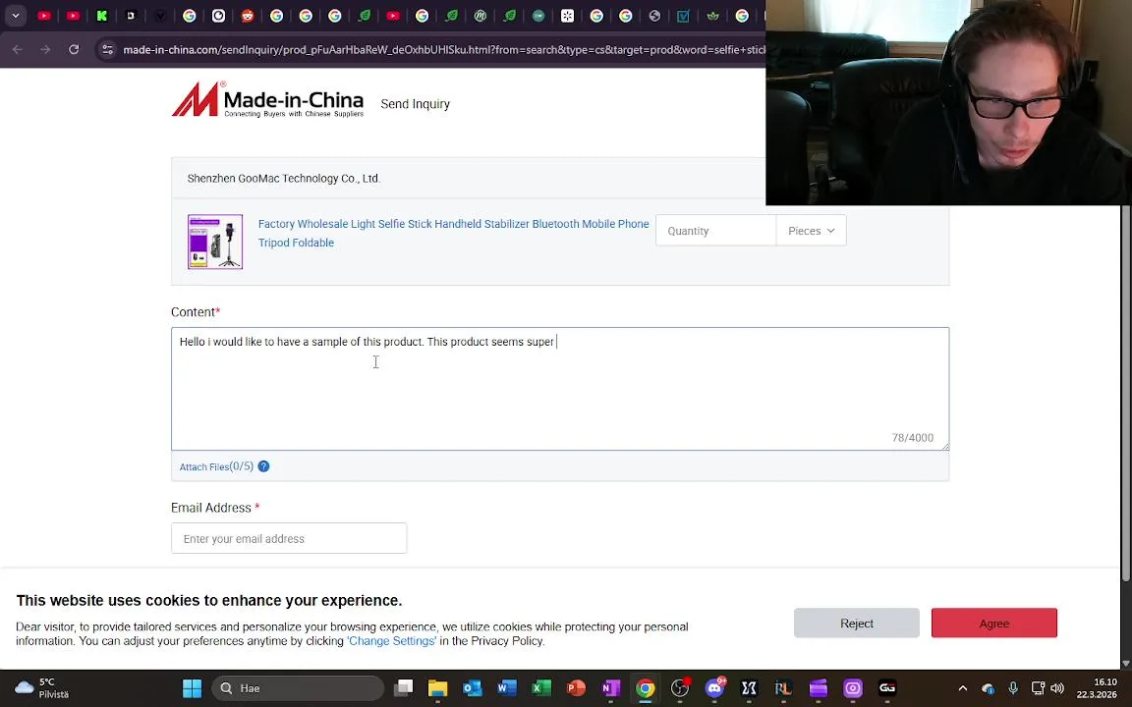Open the selfie stick product thumbnail

[215, 242]
